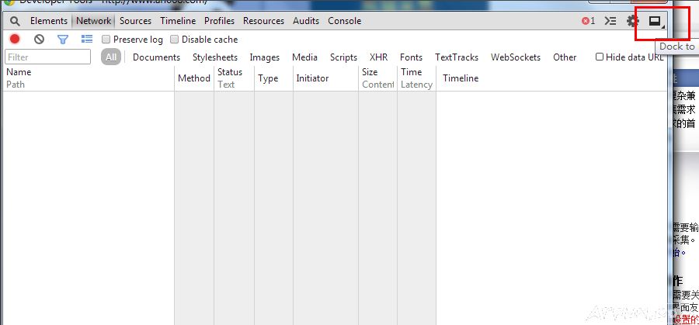This screenshot has width=699, height=325.
Task: Open the Elements tab
Action: tap(49, 21)
